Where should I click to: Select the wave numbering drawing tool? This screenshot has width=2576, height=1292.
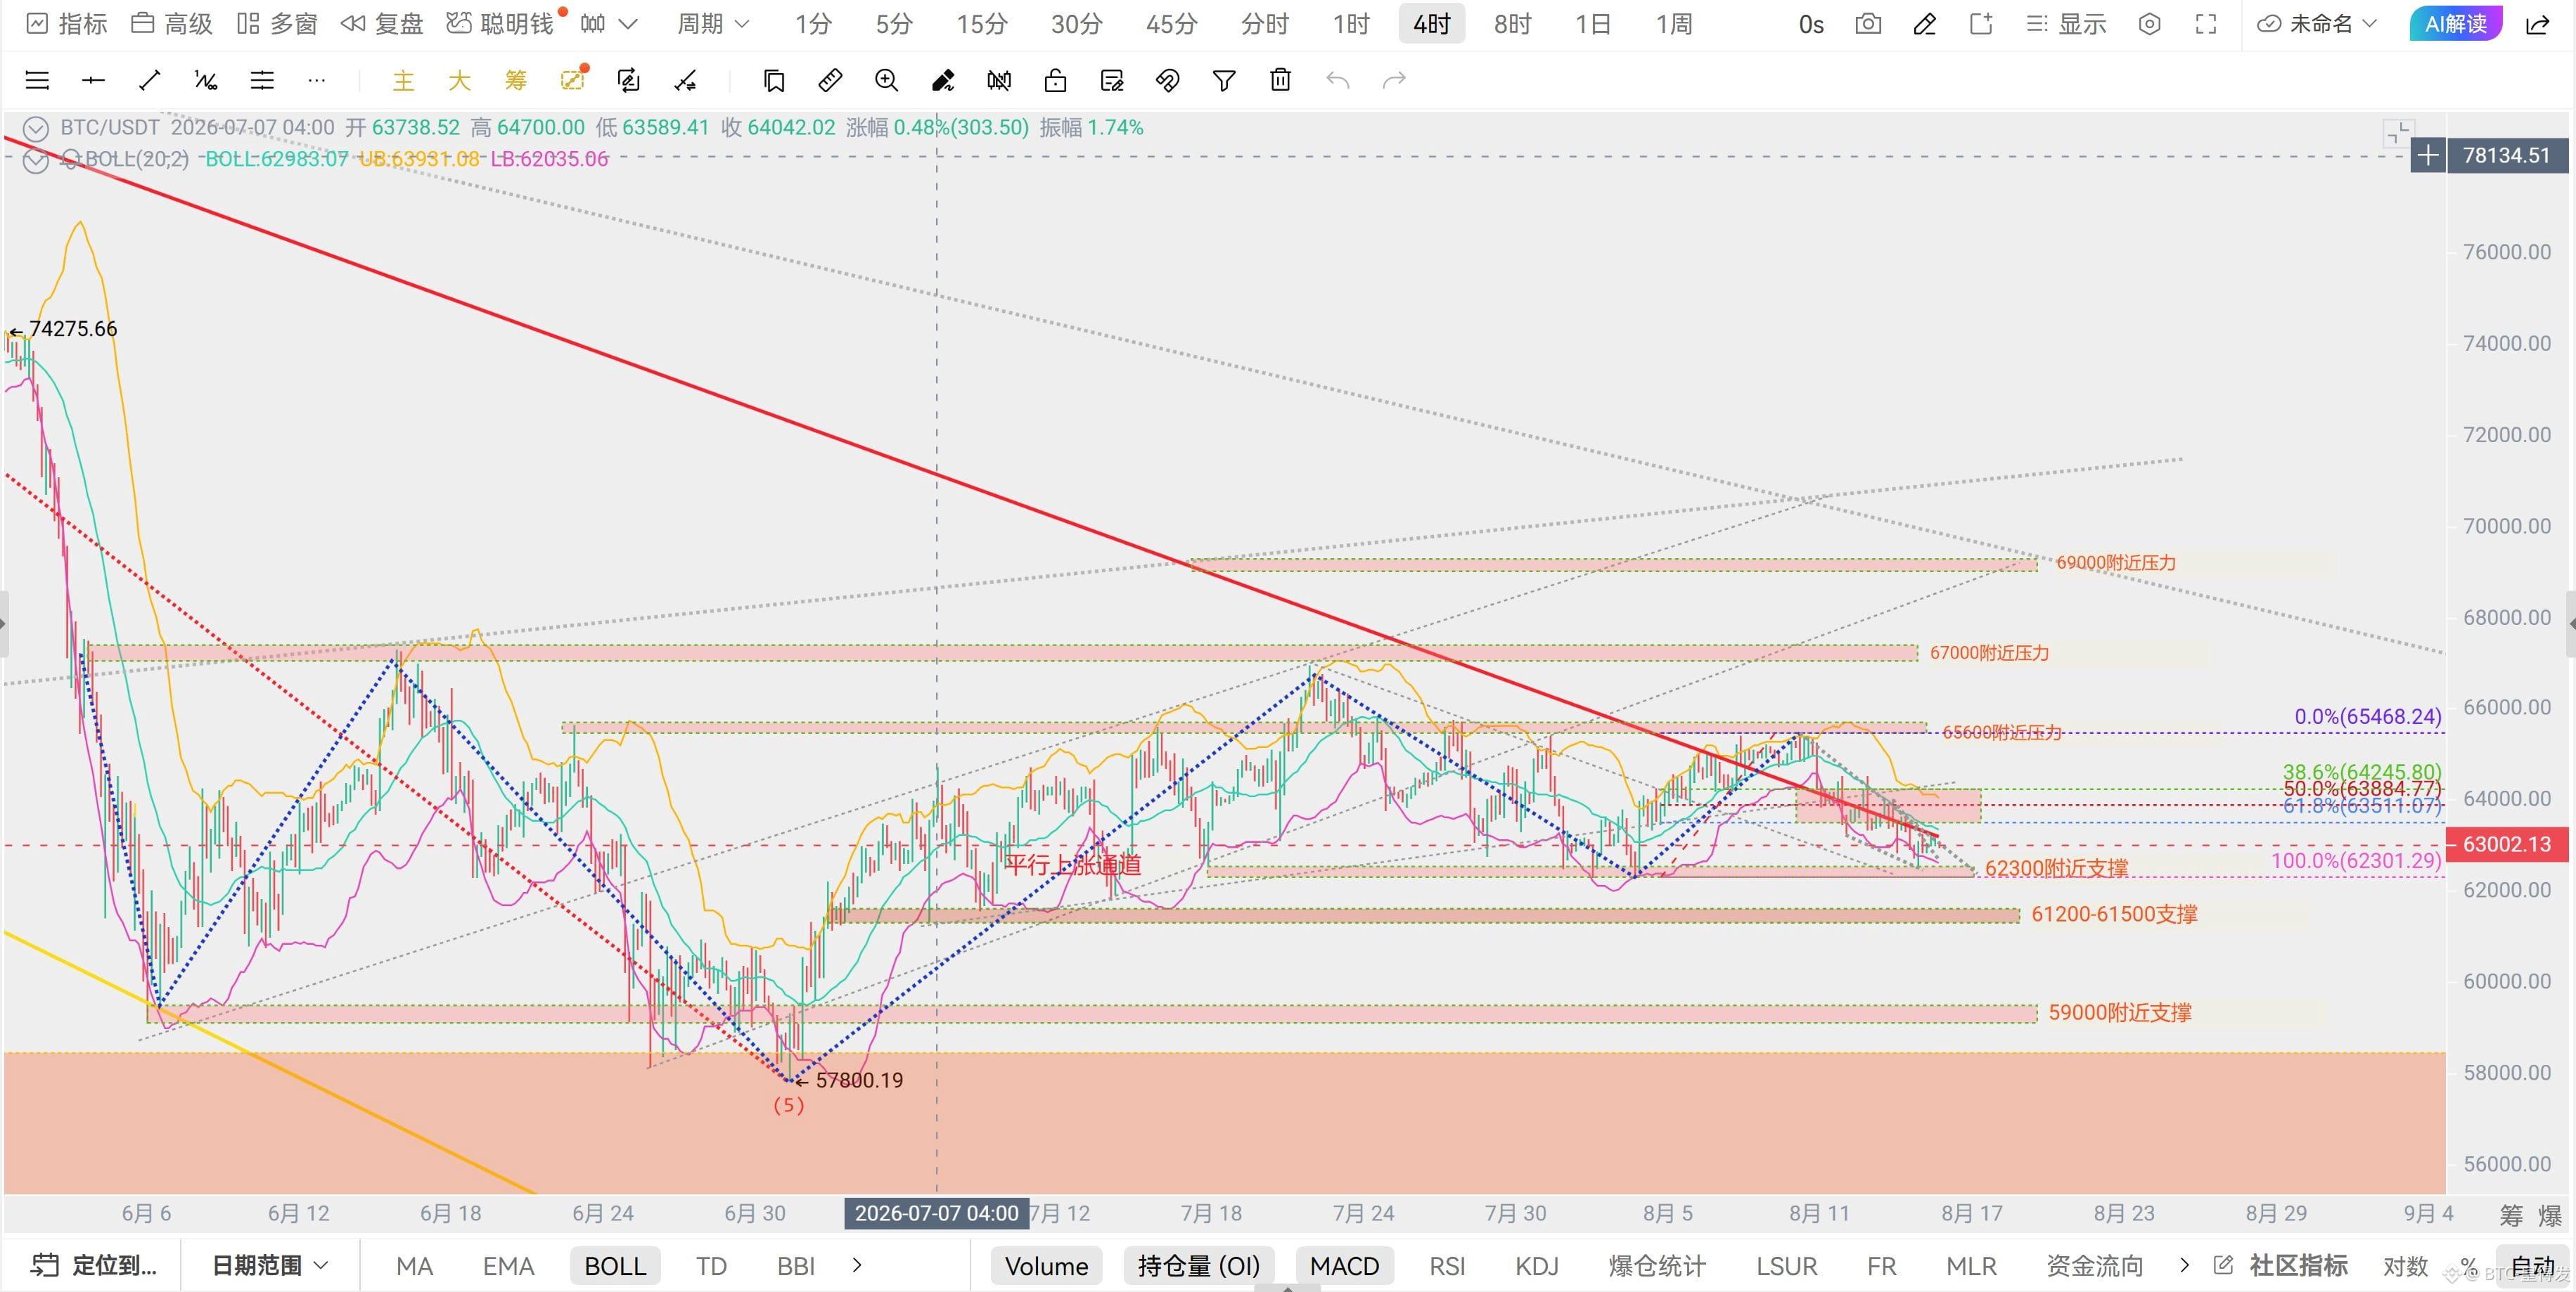point(206,80)
